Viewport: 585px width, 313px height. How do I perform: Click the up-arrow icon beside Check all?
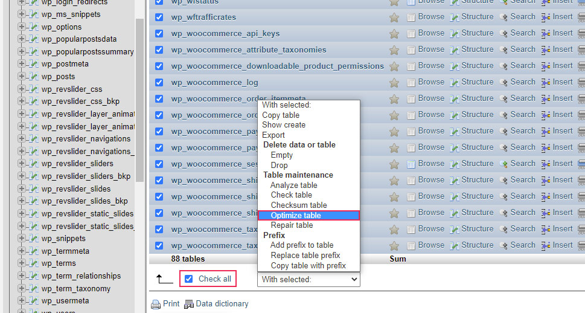pyautogui.click(x=164, y=279)
